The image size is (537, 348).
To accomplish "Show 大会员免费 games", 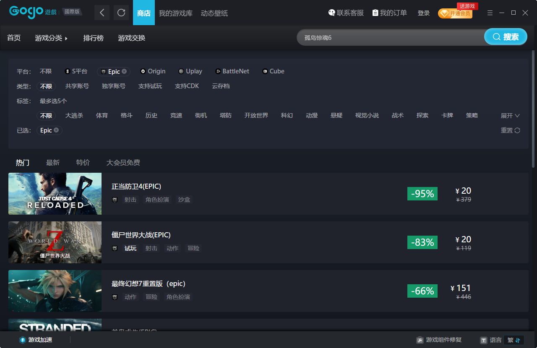I will click(x=123, y=163).
